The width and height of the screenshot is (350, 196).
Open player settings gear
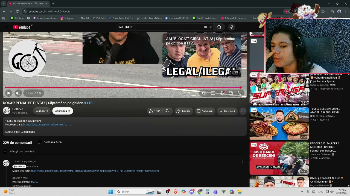[x=222, y=93]
